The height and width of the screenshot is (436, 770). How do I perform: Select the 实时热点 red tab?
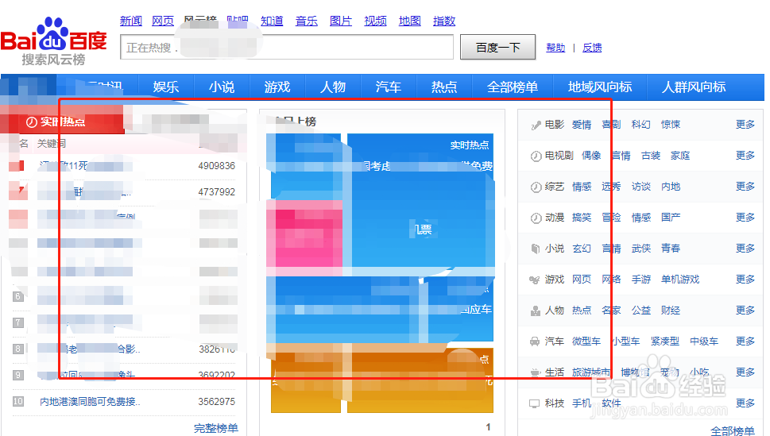point(62,121)
